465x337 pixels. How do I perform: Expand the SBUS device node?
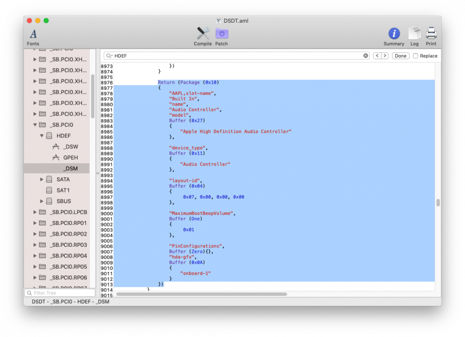tap(42, 201)
